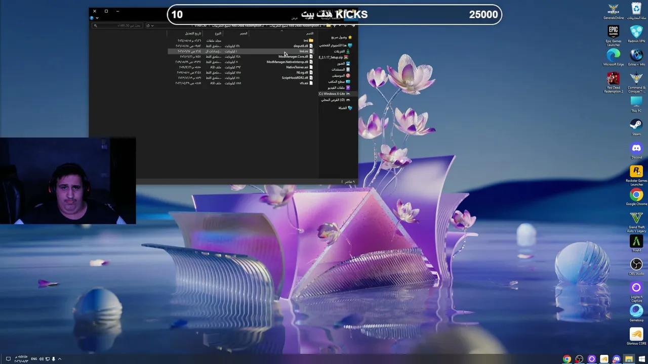Open Quick access in Explorer sidebar
Image resolution: width=648 pixels, height=364 pixels.
342,37
